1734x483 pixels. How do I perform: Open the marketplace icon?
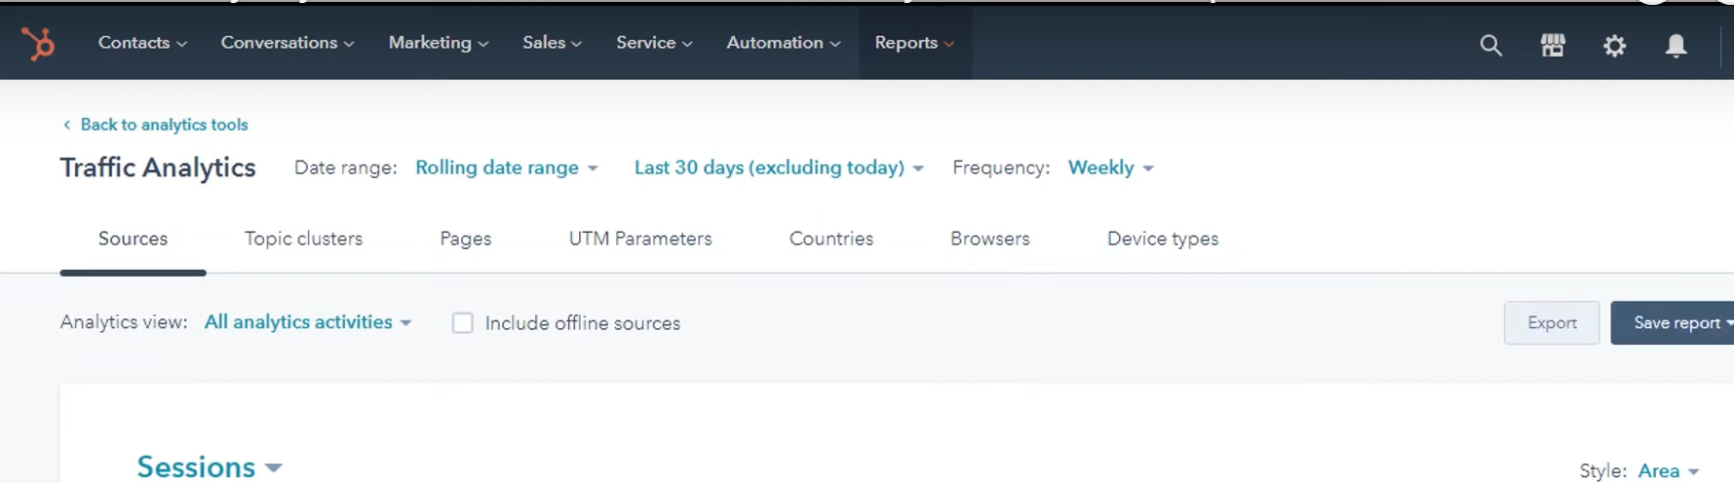[x=1553, y=45]
